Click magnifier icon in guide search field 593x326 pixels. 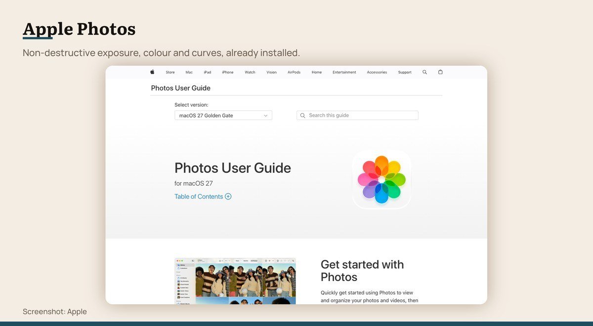[x=303, y=116]
